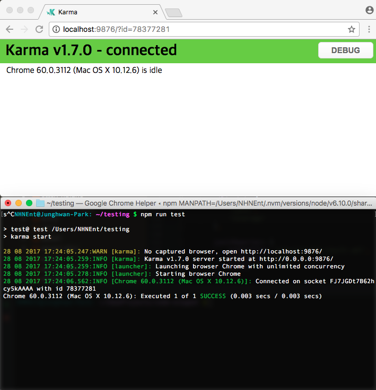Click the Karma favicon in the tab

(51, 12)
